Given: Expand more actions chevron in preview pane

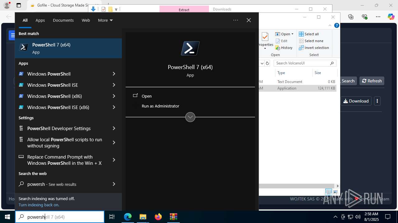Looking at the screenshot, I should [x=190, y=117].
